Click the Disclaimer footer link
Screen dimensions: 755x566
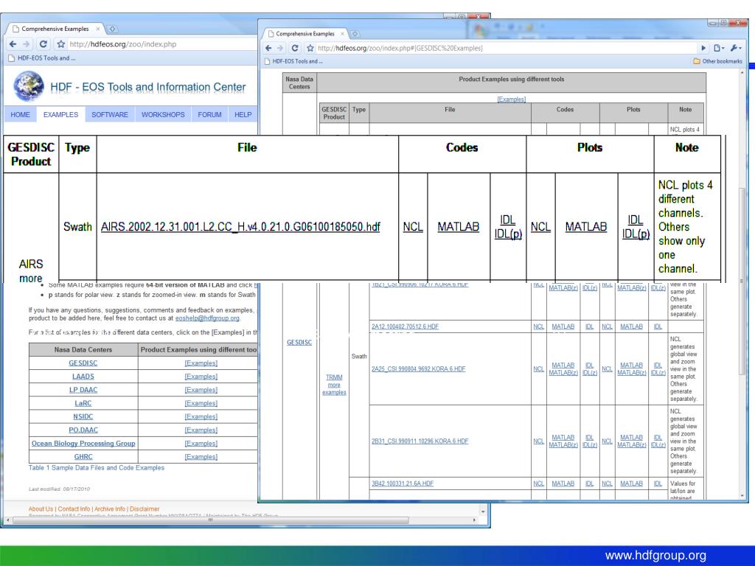coord(145,509)
